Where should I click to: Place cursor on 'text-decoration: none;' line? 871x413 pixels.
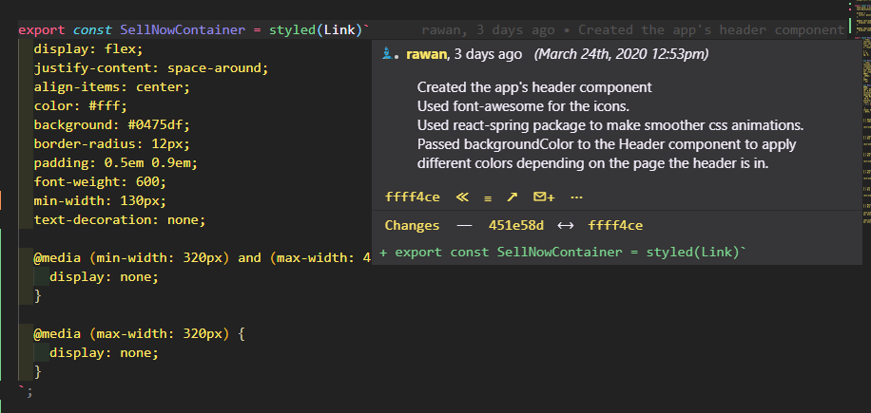point(120,219)
